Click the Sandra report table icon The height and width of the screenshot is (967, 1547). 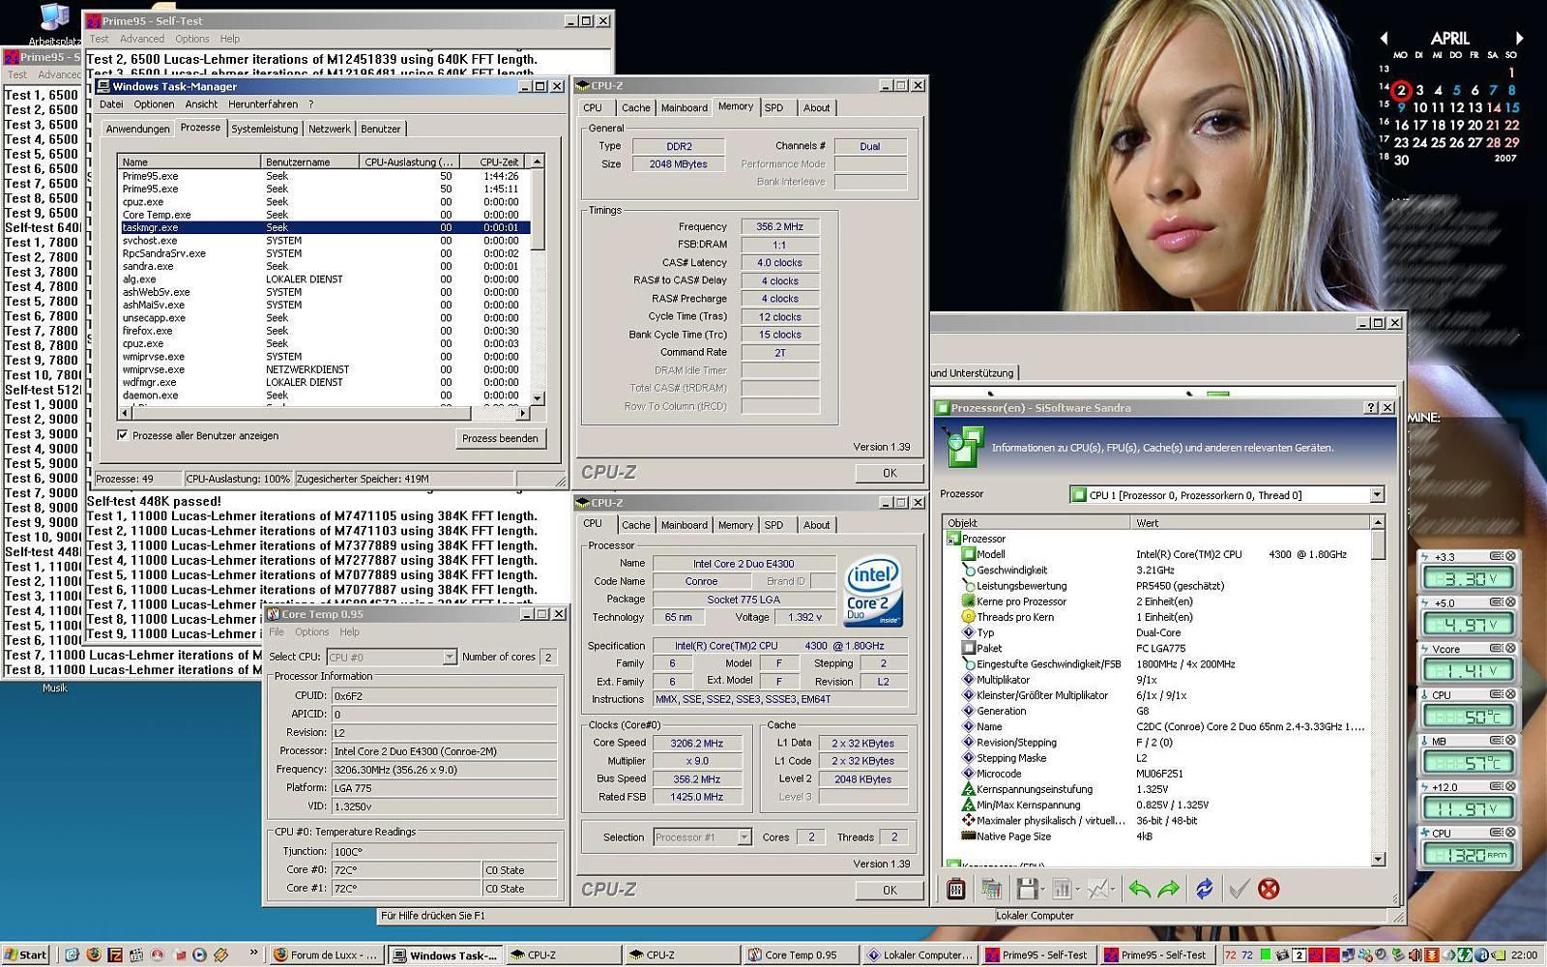991,889
